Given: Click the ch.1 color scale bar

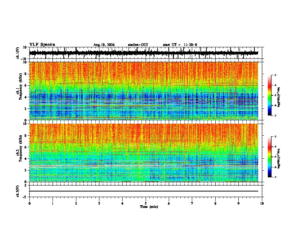Looking at the screenshot, I should (269, 95).
